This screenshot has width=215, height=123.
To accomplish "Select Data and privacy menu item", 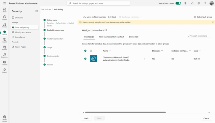I will (x=25, y=27).
